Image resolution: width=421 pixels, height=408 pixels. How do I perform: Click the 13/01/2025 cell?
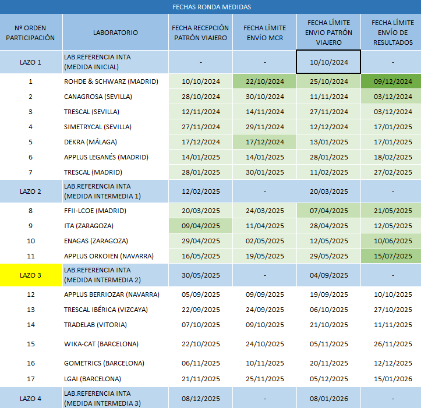(328, 142)
